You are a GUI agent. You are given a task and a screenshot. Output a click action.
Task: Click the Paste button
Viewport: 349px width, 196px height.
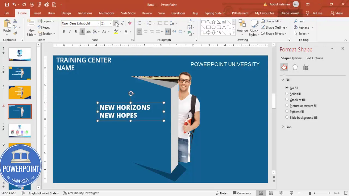(7, 26)
